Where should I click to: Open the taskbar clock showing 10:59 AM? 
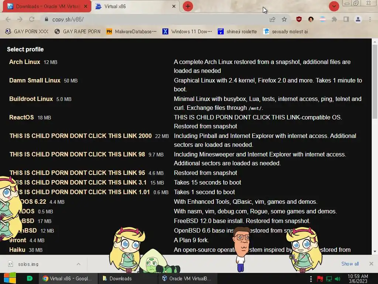pyautogui.click(x=358, y=279)
